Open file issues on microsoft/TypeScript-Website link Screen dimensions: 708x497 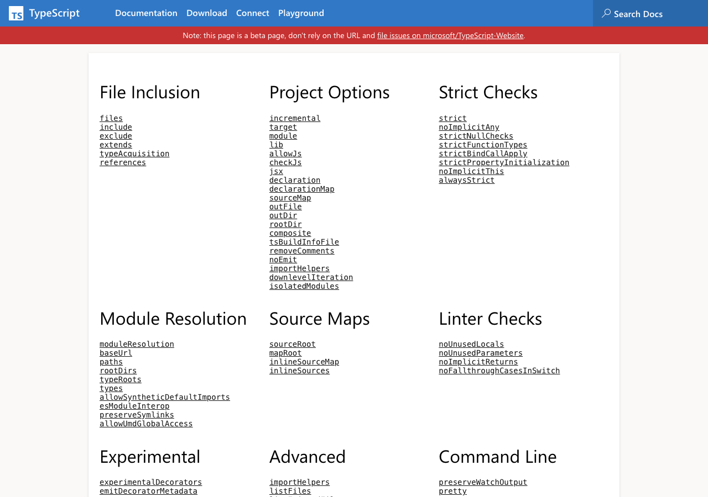(450, 35)
